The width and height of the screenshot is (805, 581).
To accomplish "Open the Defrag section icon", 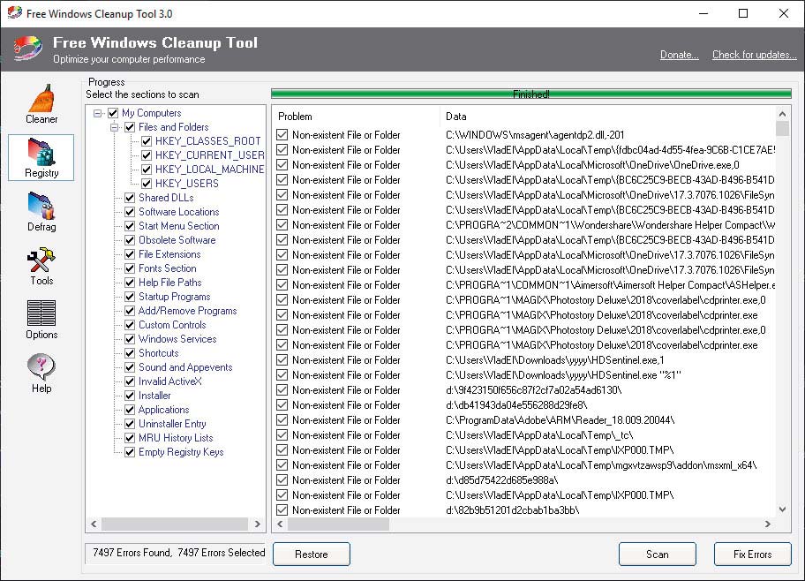I will [41, 212].
